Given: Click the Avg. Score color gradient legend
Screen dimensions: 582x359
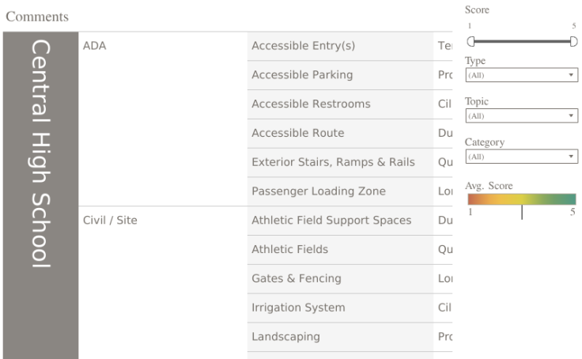Looking at the screenshot, I should coord(521,199).
